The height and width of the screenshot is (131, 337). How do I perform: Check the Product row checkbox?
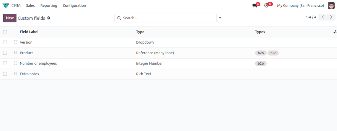5,53
